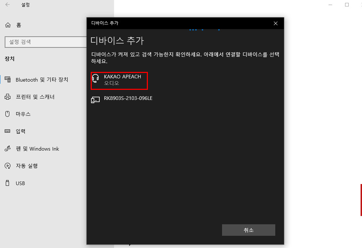Open 프린터 및 스캐너 page
The image size is (362, 248).
point(35,97)
